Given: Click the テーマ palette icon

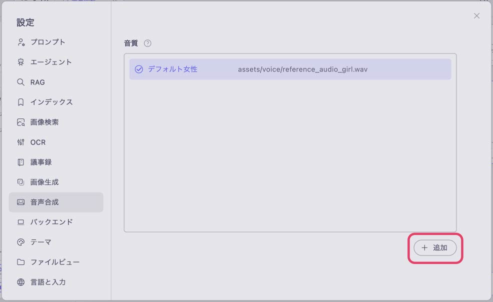Looking at the screenshot, I should 21,242.
